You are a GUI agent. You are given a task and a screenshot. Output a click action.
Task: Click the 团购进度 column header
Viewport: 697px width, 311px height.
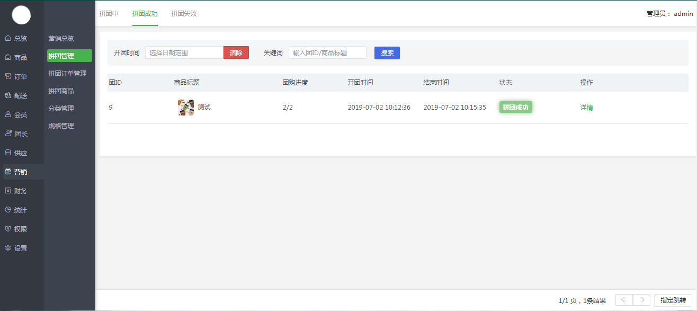coord(296,83)
